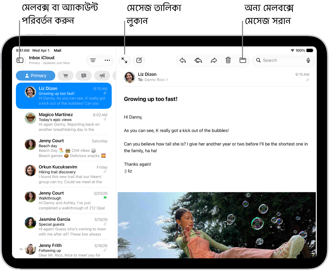Switch to the Updates chat bubble tab
Image resolution: width=334 pixels, height=271 pixels.
[x=84, y=75]
